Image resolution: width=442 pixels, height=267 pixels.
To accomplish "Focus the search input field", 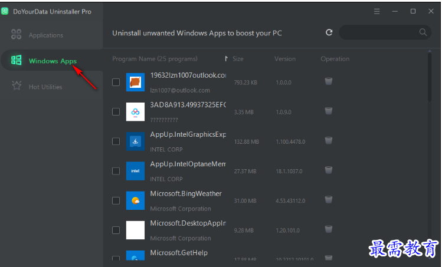I will pyautogui.click(x=385, y=32).
